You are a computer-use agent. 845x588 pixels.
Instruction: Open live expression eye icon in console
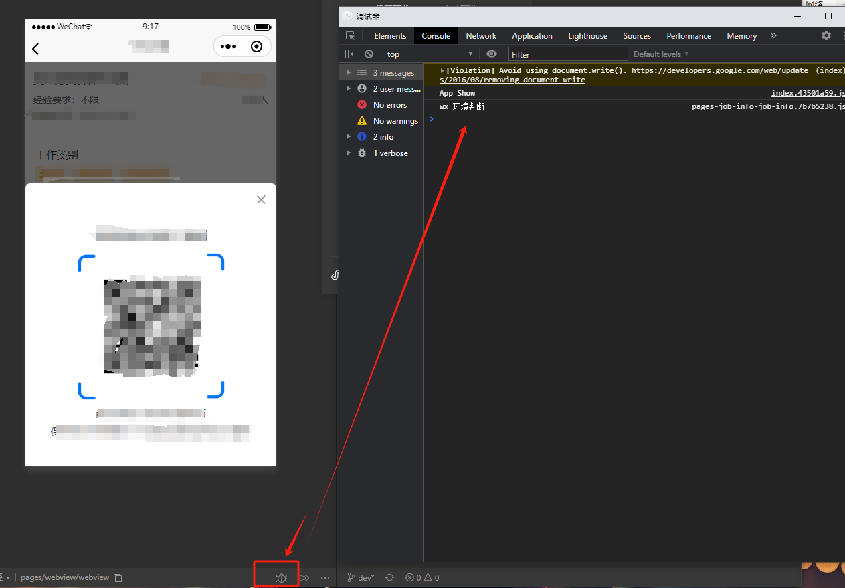point(492,54)
